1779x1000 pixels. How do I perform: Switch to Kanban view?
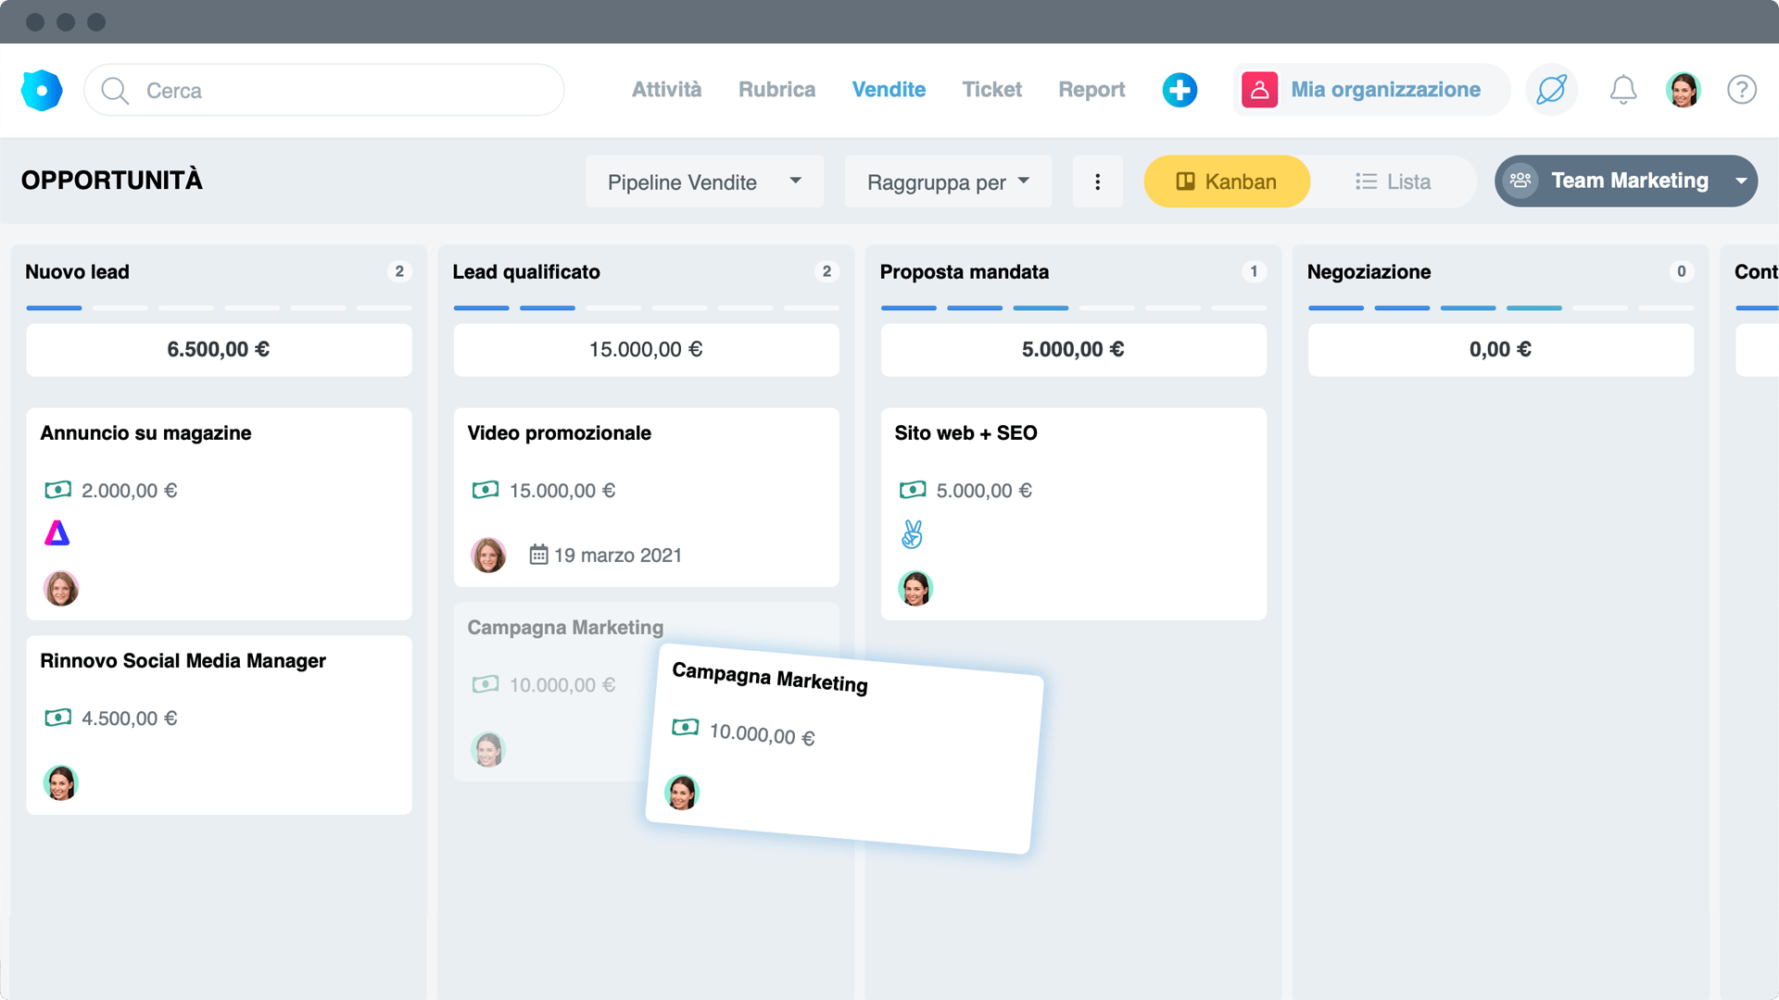[1226, 181]
